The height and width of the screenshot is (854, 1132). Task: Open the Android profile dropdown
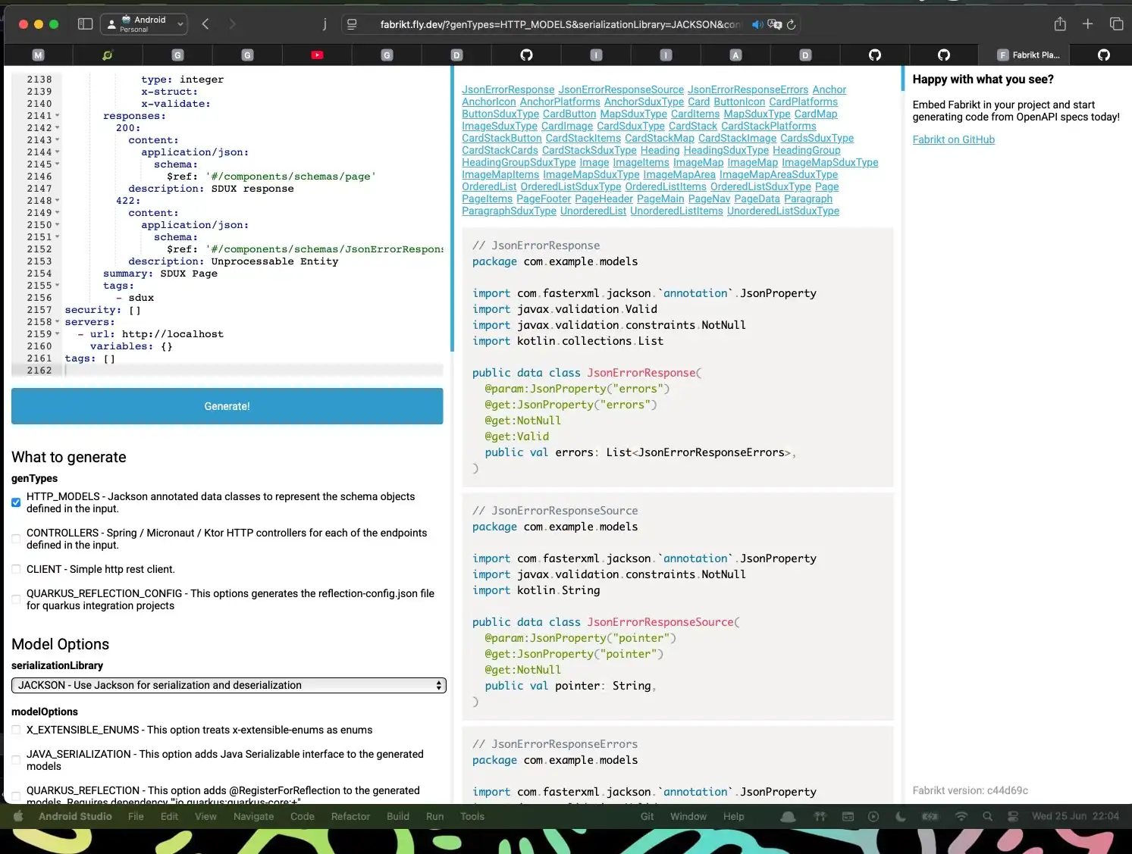[x=143, y=24]
